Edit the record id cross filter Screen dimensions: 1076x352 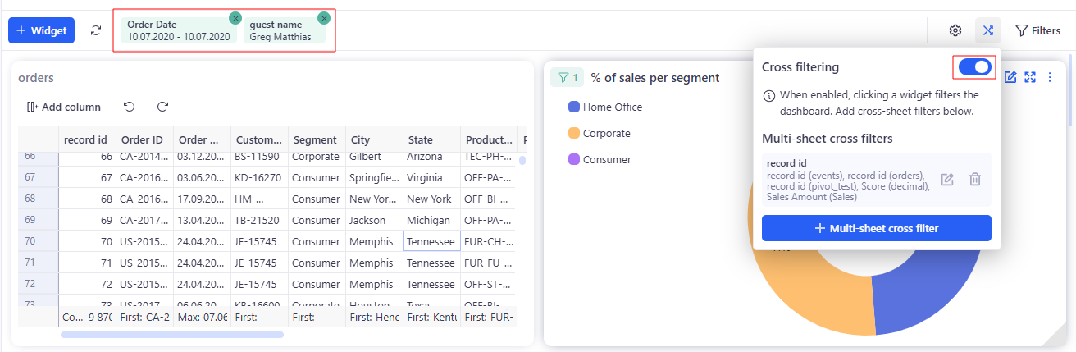947,179
